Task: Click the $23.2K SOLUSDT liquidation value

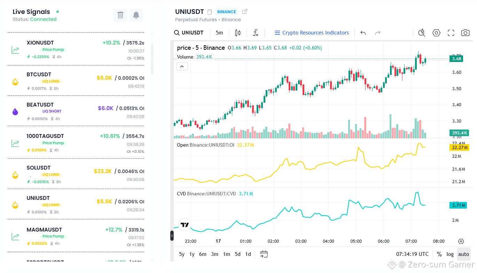Action: tap(103, 171)
